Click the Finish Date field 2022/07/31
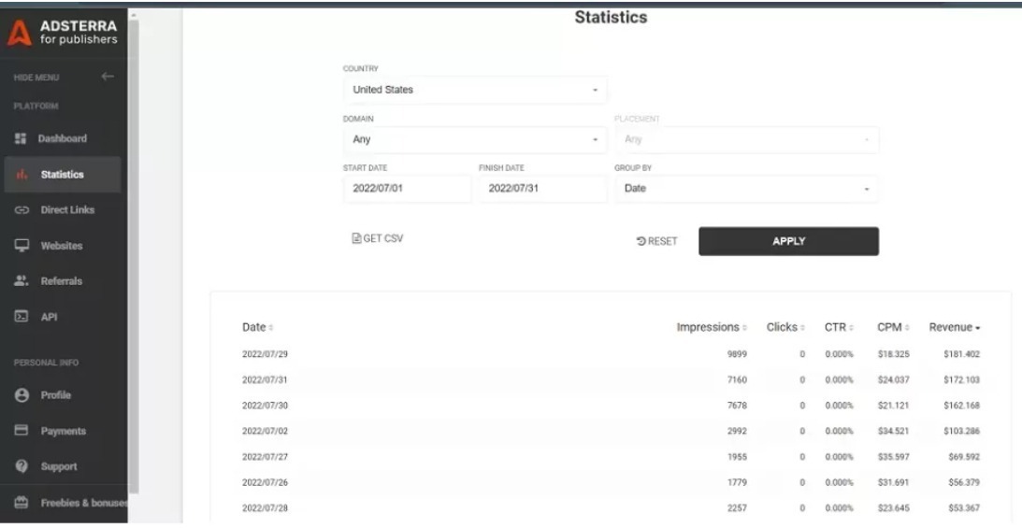 click(543, 188)
